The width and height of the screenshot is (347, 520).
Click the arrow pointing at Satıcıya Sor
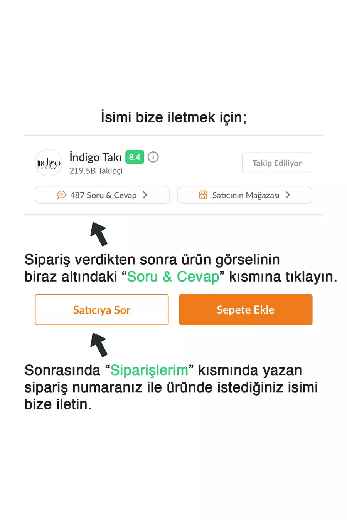tap(99, 344)
